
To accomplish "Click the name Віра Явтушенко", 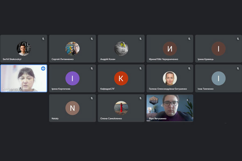I will tap(158, 119).
